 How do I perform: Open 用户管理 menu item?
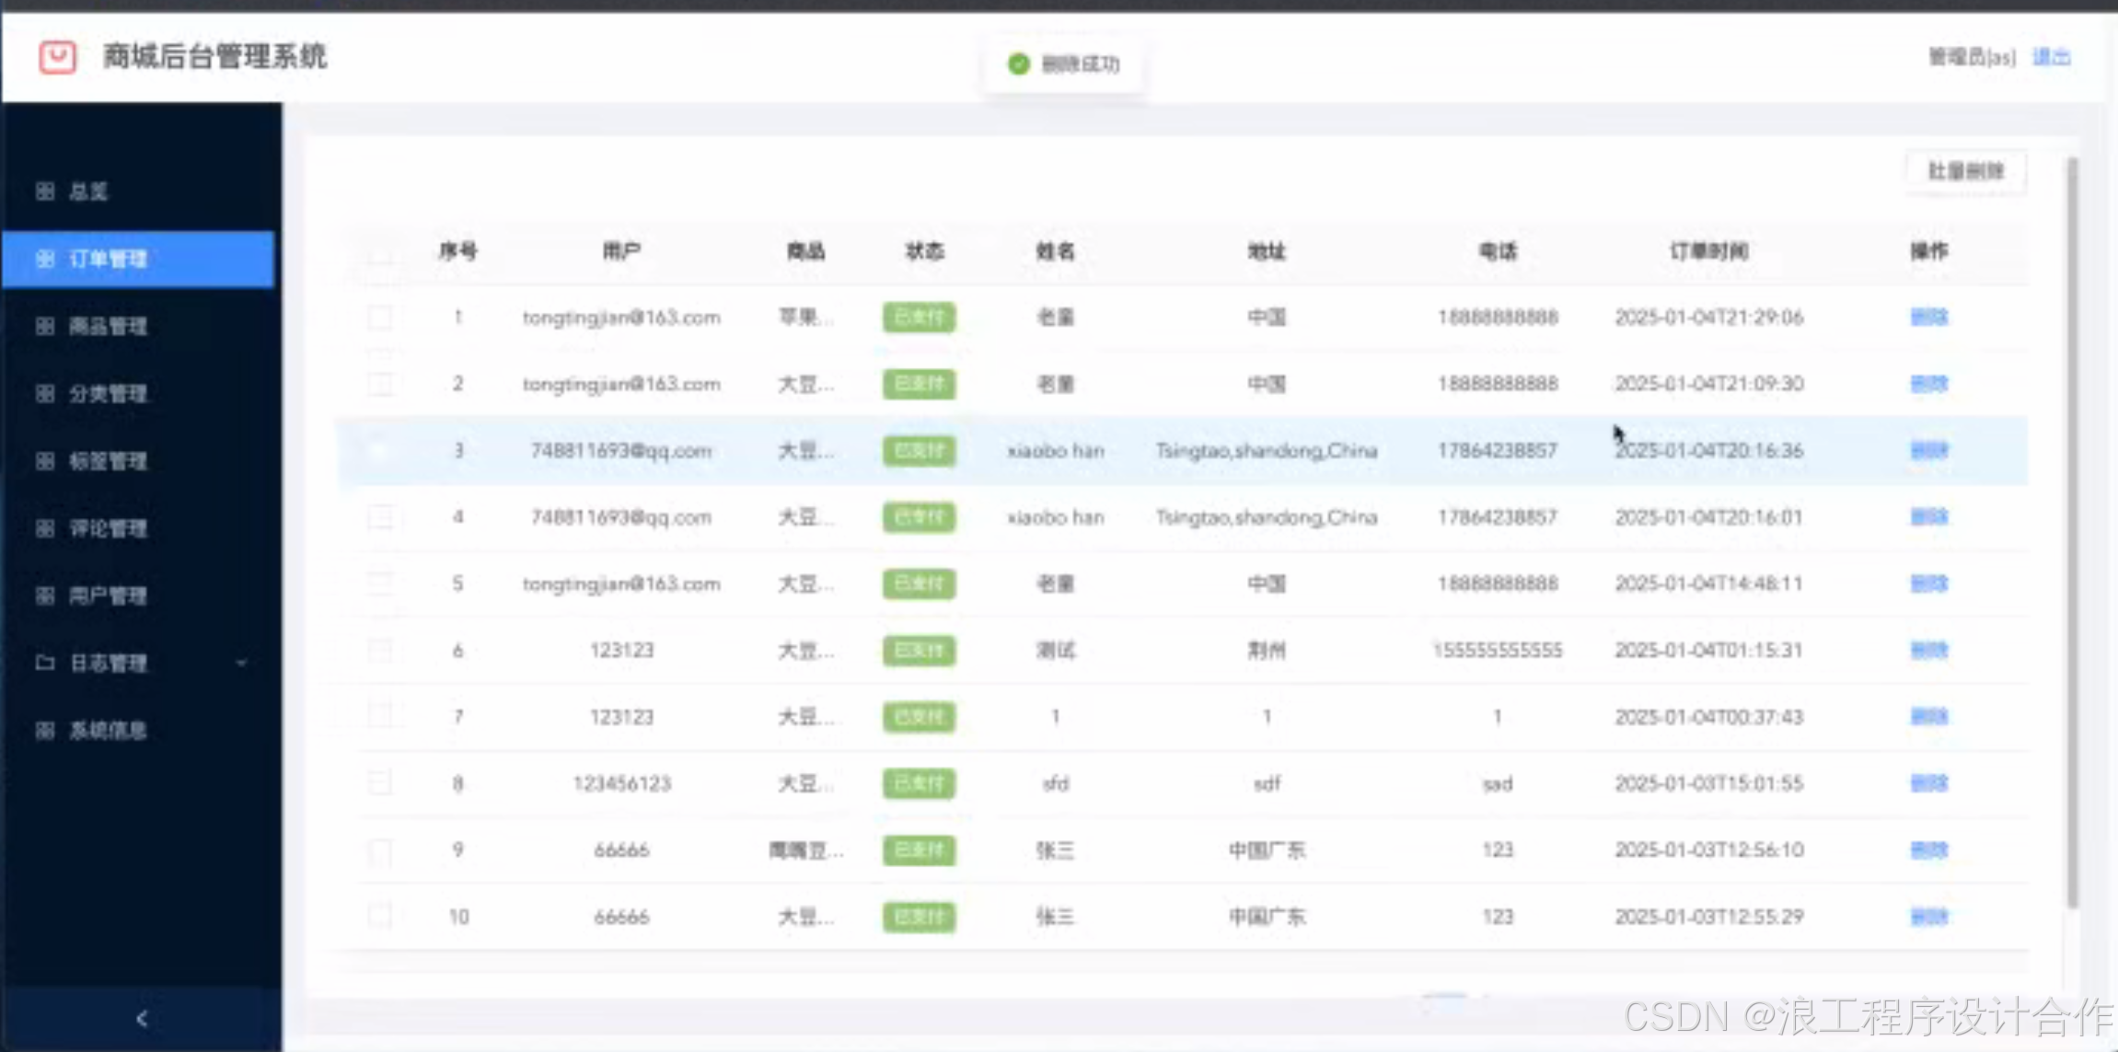pos(108,595)
